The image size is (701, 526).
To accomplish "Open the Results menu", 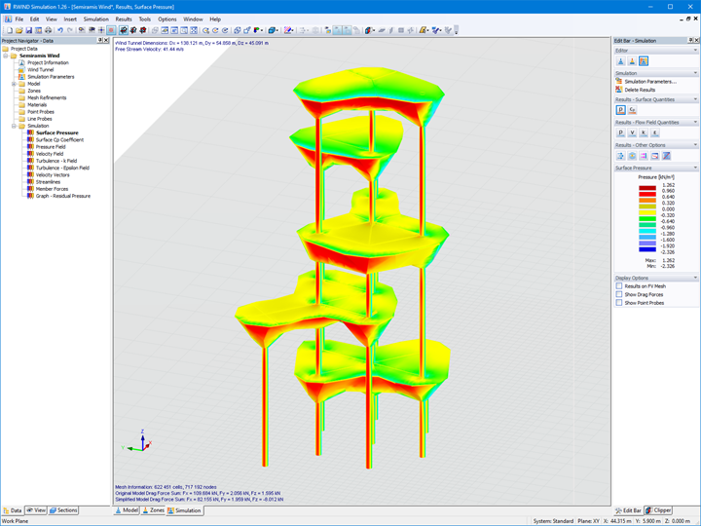I will [x=124, y=19].
